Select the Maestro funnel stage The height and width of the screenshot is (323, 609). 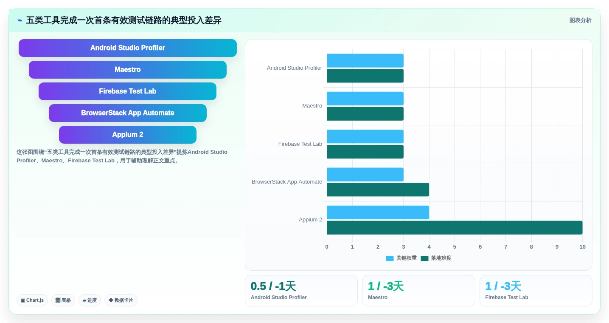click(x=128, y=70)
